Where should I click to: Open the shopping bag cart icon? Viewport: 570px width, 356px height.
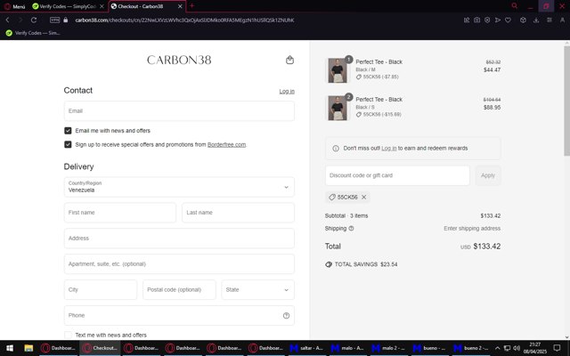[x=289, y=60]
